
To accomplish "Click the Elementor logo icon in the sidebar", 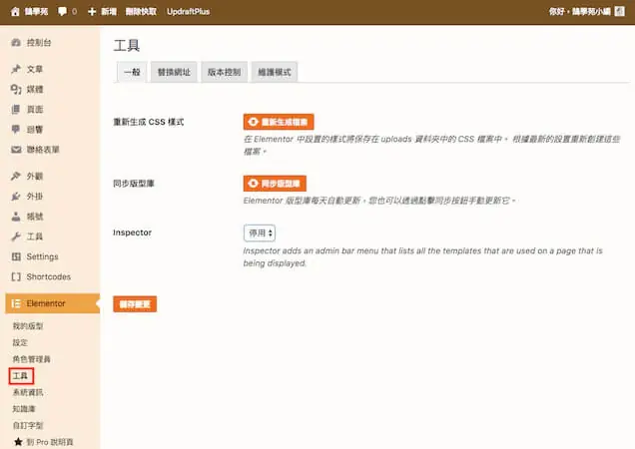I will coord(16,303).
